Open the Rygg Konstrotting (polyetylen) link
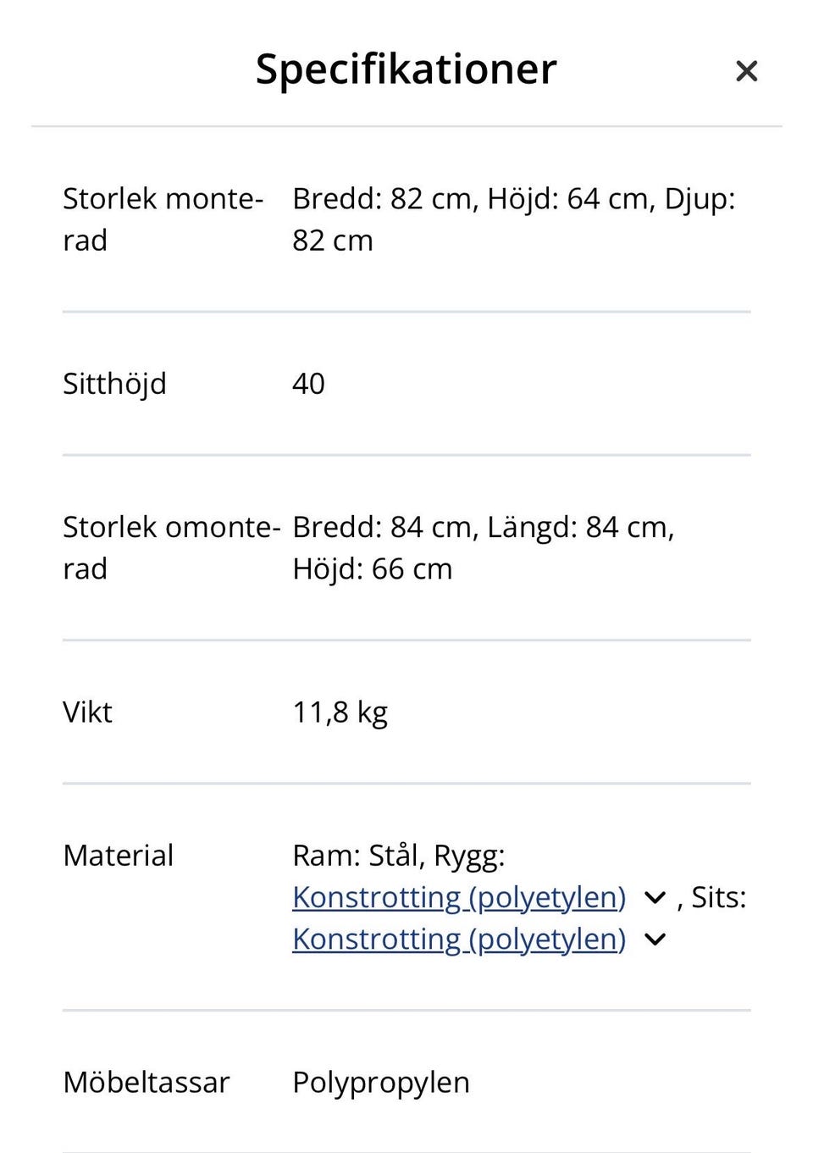Image resolution: width=813 pixels, height=1153 pixels. pos(458,897)
